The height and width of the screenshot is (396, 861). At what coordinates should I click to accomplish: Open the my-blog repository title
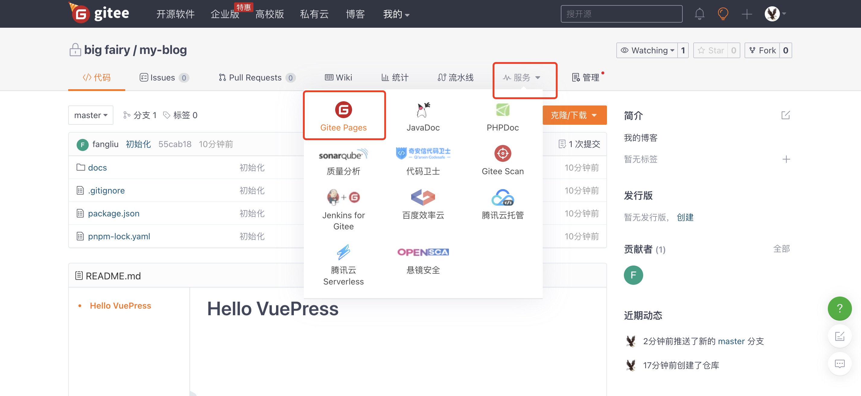tap(163, 50)
